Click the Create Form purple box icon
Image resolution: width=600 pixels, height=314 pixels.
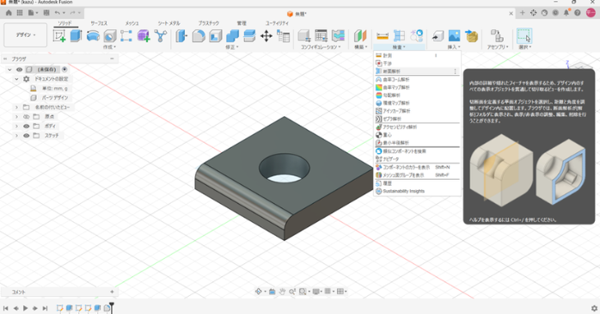pos(144,36)
